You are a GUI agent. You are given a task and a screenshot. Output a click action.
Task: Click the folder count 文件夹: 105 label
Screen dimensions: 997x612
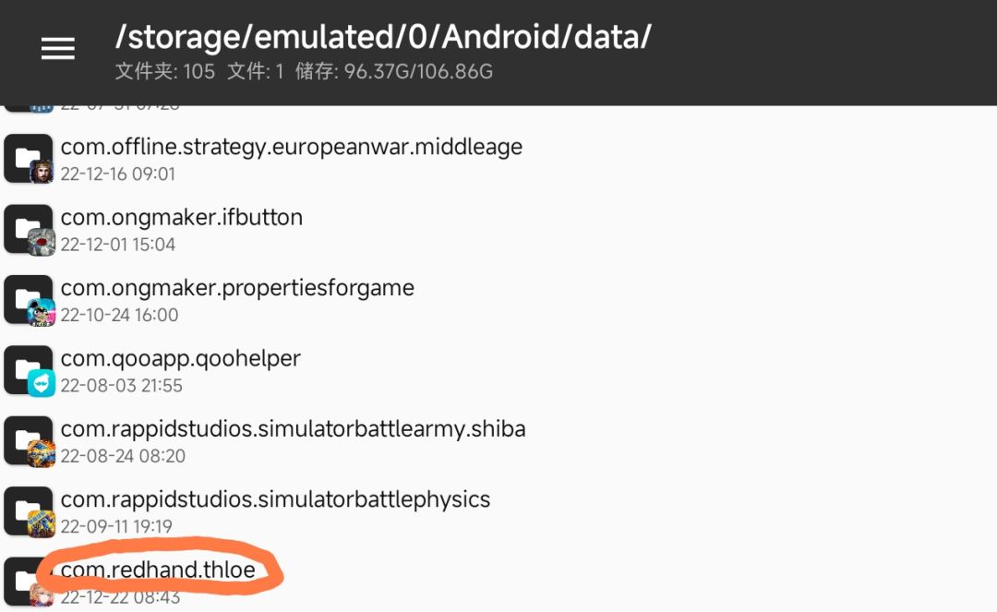pyautogui.click(x=165, y=72)
